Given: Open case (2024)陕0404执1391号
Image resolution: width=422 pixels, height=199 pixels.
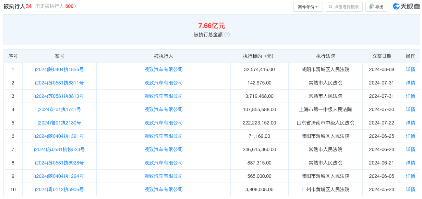Looking at the screenshot, I should coord(59,136).
